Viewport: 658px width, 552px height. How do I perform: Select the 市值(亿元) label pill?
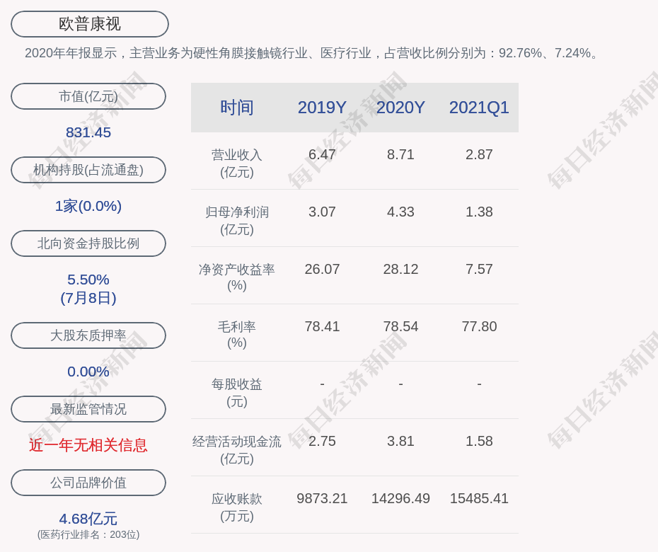tap(88, 96)
